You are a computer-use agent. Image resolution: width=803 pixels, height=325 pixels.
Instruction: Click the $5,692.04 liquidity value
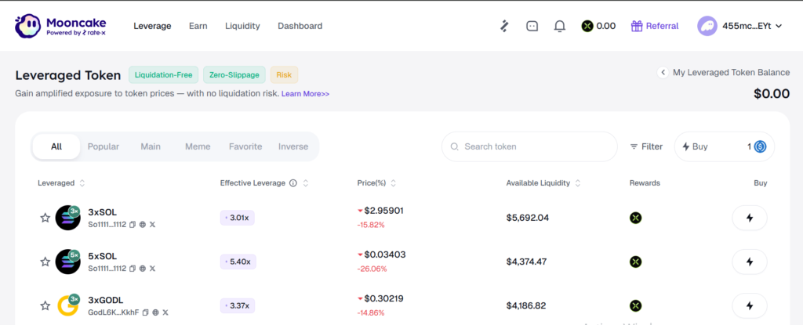(528, 218)
